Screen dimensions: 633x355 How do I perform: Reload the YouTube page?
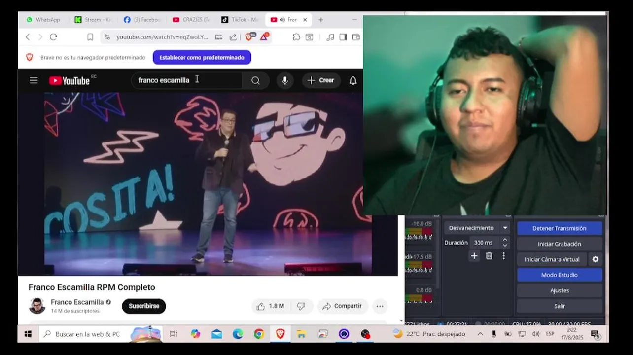point(53,37)
